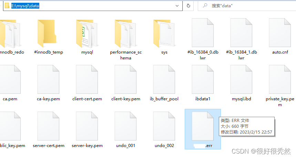Click the auto.cnf file name
Image resolution: width=296 pixels, height=158 pixels.
[280, 52]
